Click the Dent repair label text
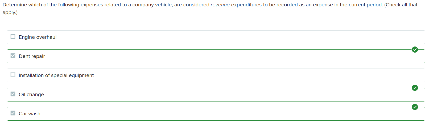This screenshot has height=127, width=433. pyautogui.click(x=32, y=56)
